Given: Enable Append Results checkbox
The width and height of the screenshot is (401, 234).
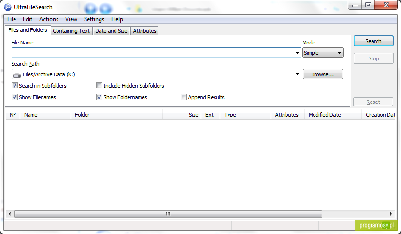Looking at the screenshot, I should coord(184,97).
